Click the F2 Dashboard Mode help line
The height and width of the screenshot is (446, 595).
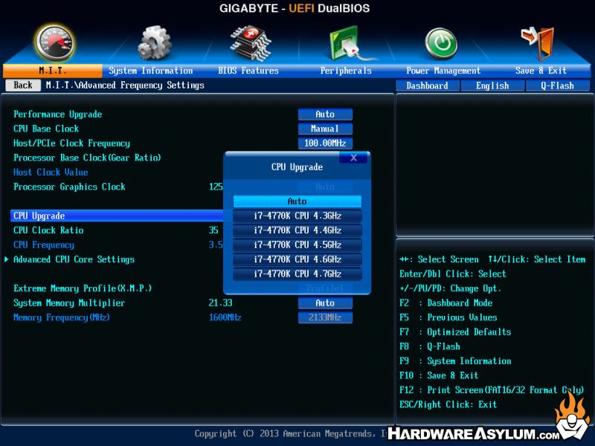pos(446,303)
